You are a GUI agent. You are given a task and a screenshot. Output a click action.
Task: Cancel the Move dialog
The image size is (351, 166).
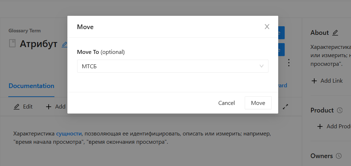226,103
